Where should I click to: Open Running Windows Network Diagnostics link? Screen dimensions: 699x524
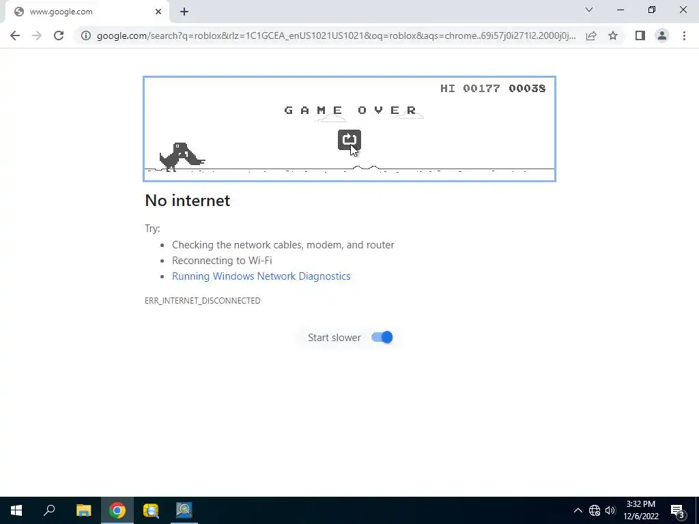(x=261, y=276)
